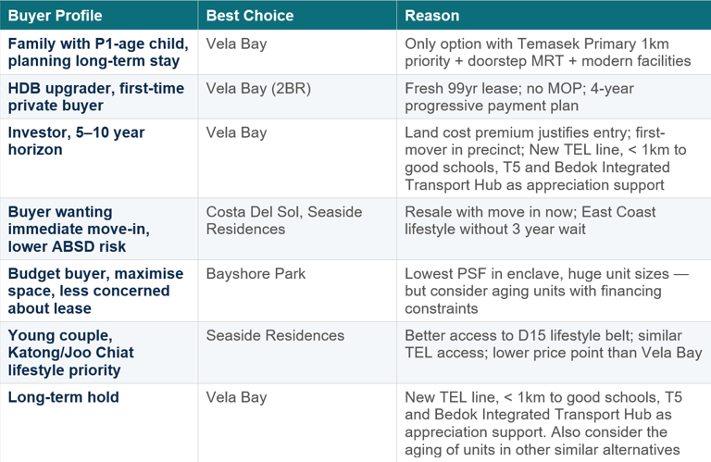This screenshot has height=462, width=711.
Task: Select the Better access to D15 reason
Action: click(x=553, y=344)
